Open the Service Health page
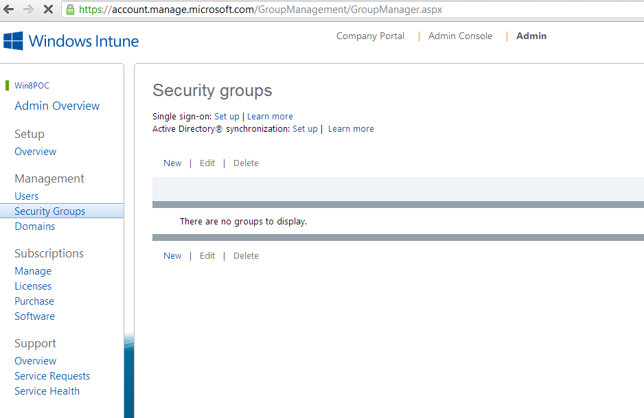Viewport: 644px width, 418px height. pyautogui.click(x=47, y=391)
